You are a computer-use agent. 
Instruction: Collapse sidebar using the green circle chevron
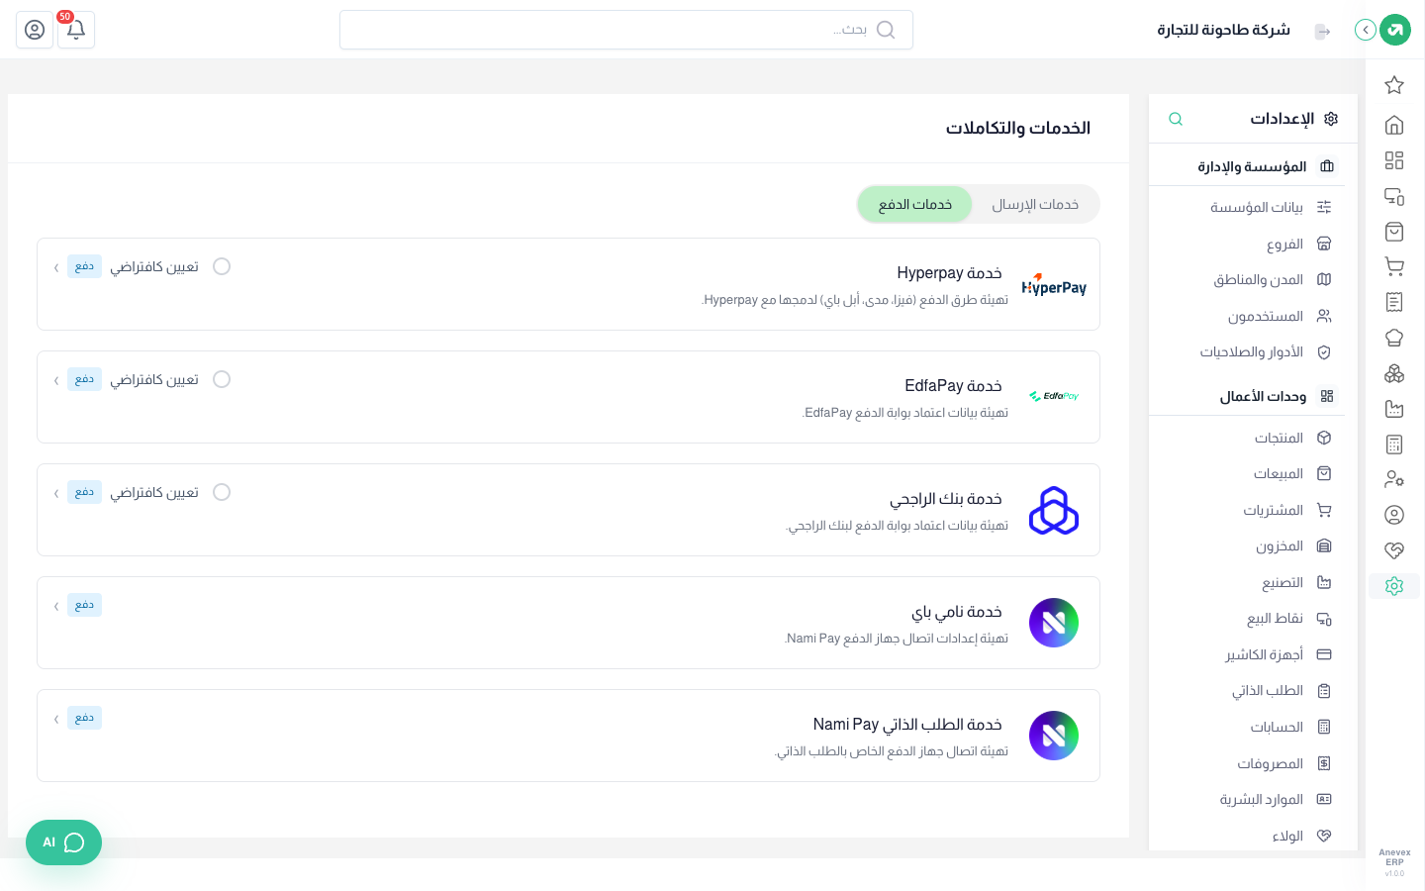[x=1366, y=30]
